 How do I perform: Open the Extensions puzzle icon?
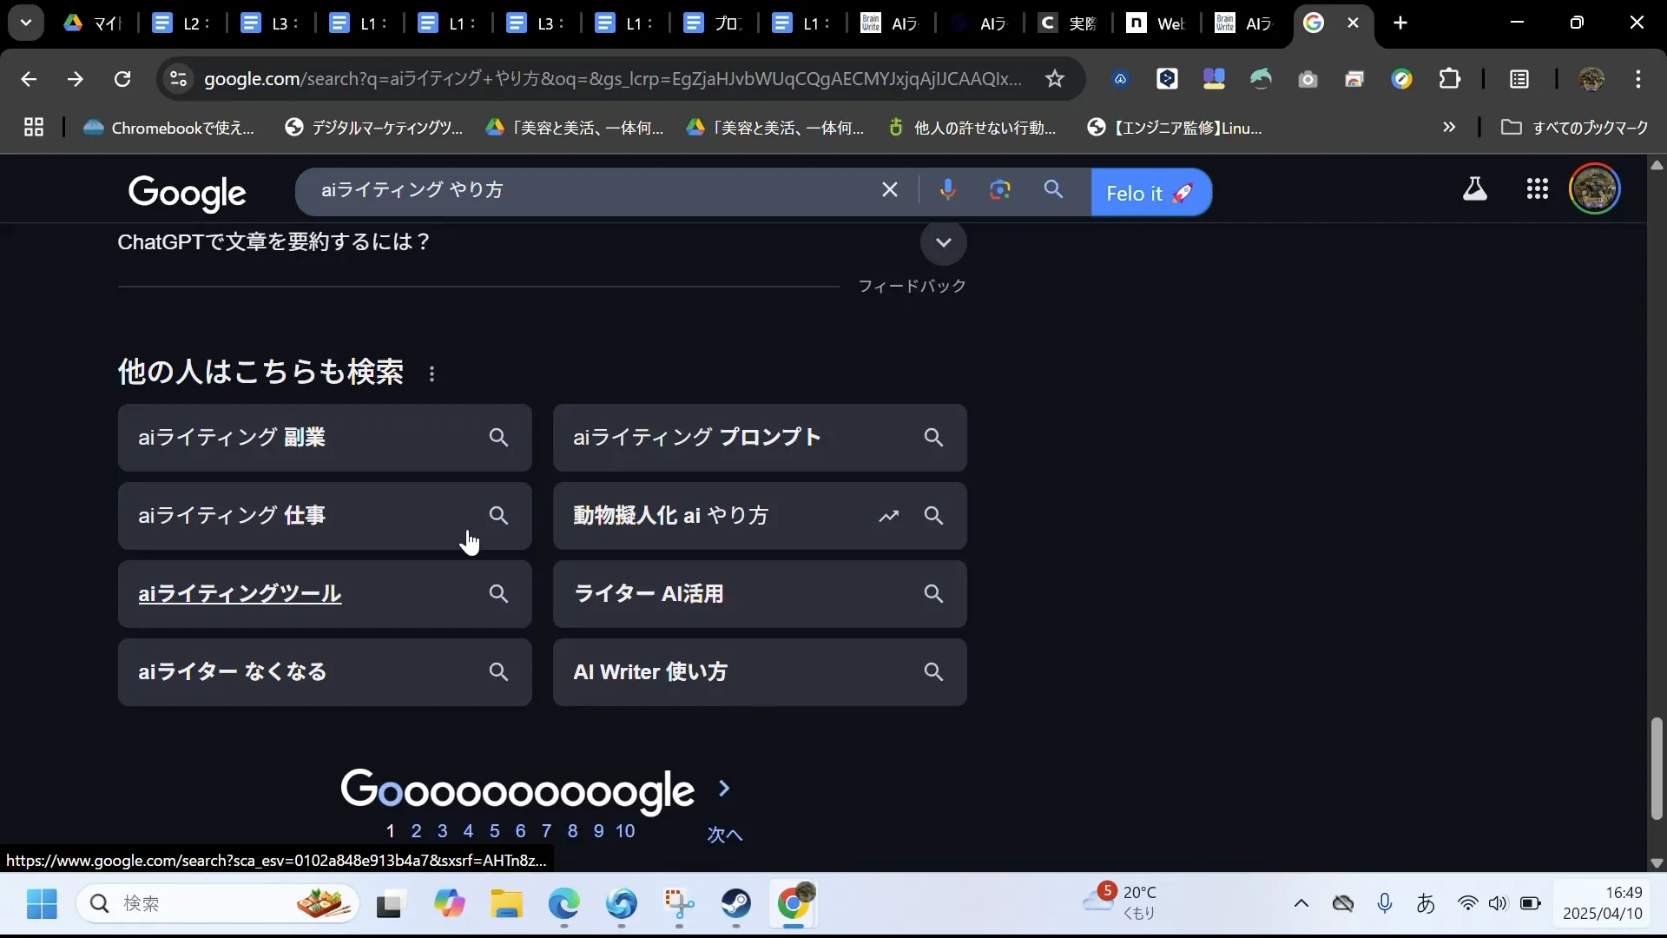click(1450, 79)
